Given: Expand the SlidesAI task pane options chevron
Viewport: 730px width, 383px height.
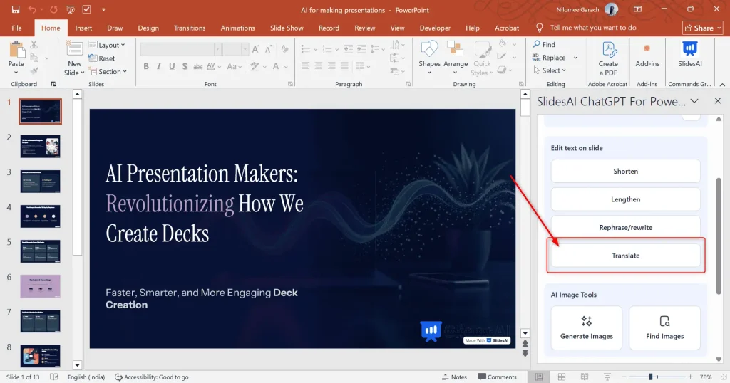Looking at the screenshot, I should (694, 101).
